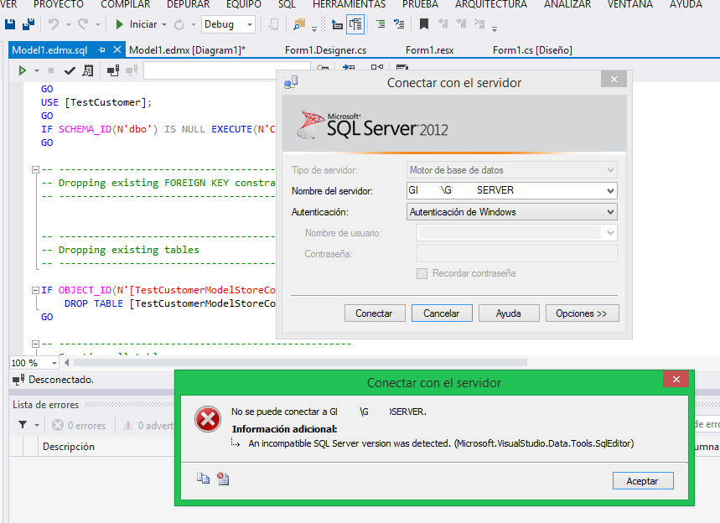Click the horizontal scrollbar left arrow
This screenshot has height=523, width=720.
click(67, 363)
